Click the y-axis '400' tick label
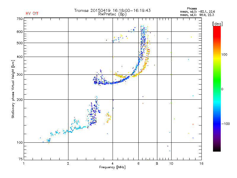The height and width of the screenshot is (178, 237). click(x=20, y=57)
